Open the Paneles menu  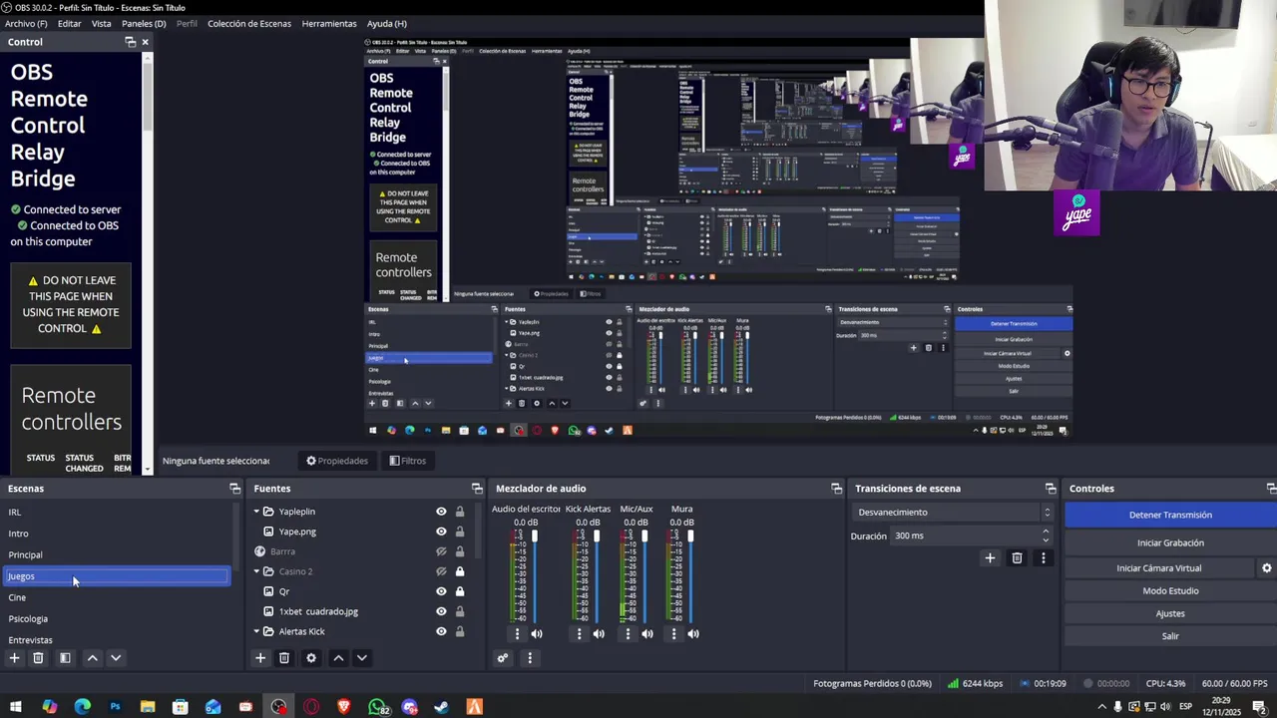[x=144, y=23]
